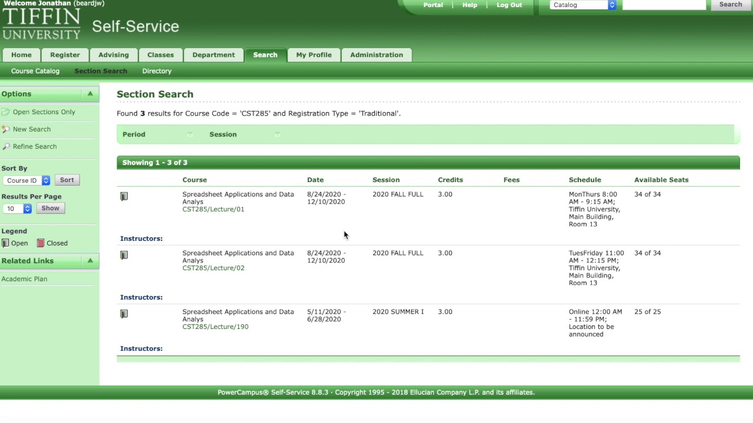Select the Section Search submenu item
The height and width of the screenshot is (423, 753).
point(101,71)
